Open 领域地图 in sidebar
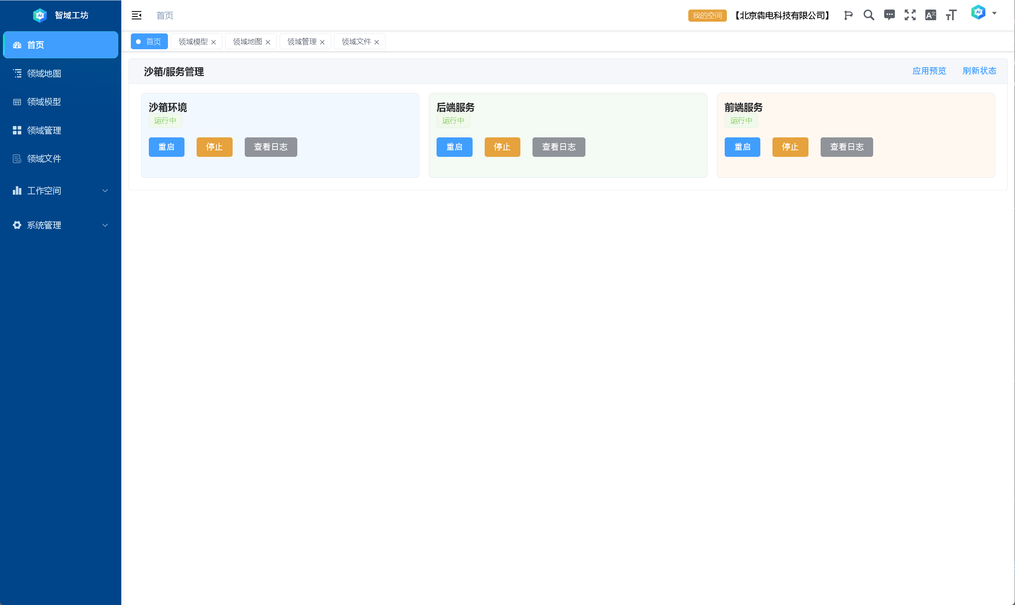Viewport: 1015px width, 605px height. (x=44, y=73)
